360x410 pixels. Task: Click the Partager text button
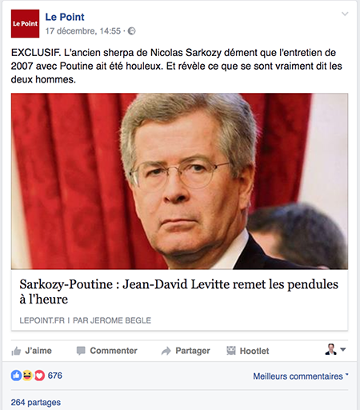pyautogui.click(x=193, y=351)
